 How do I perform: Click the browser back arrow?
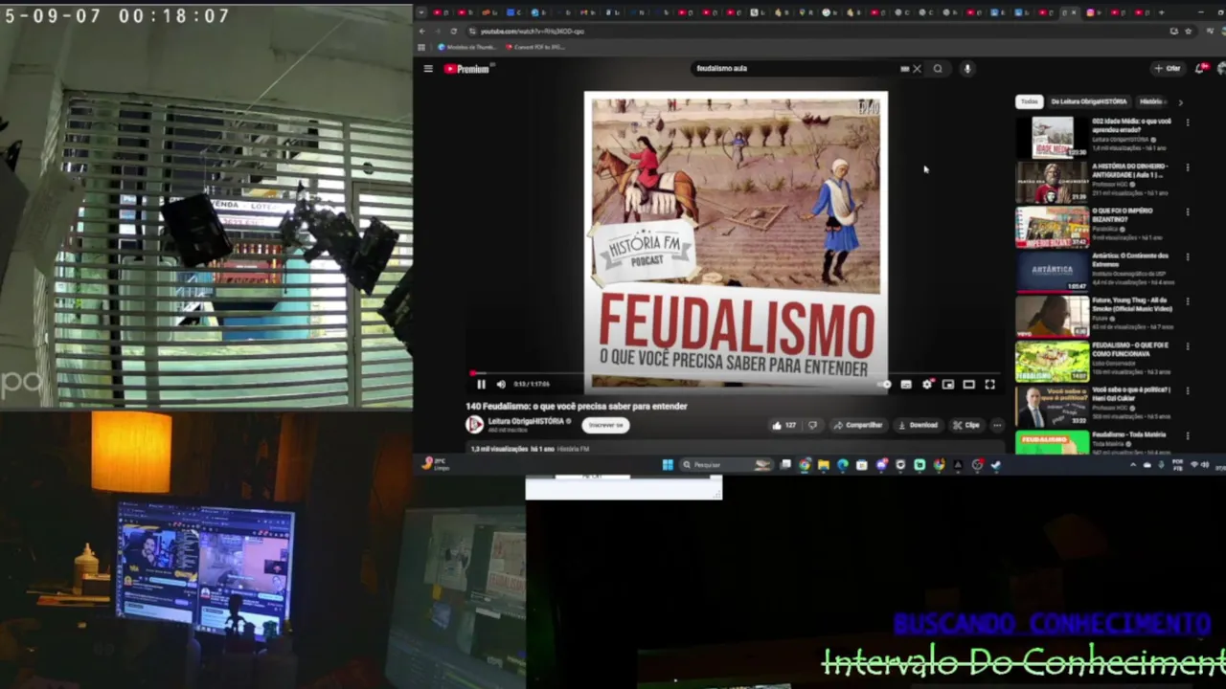click(422, 31)
